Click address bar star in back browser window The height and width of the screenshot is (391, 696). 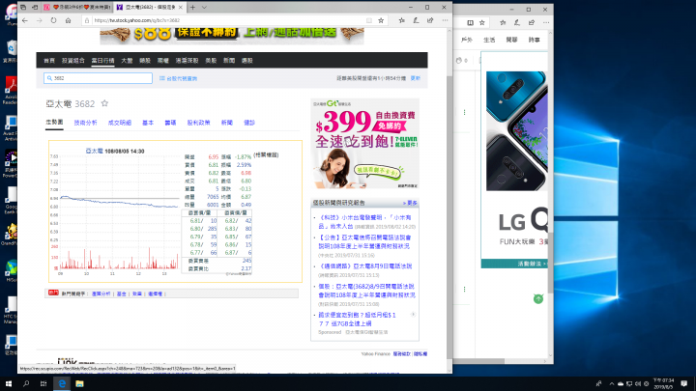[x=481, y=22]
